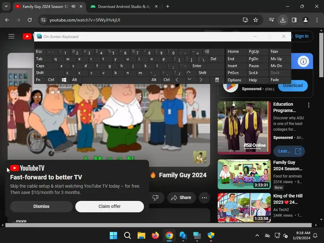324x243 pixels.
Task: Toggle the Fn key on On-Screen Keyboard
Action: [x=40, y=80]
